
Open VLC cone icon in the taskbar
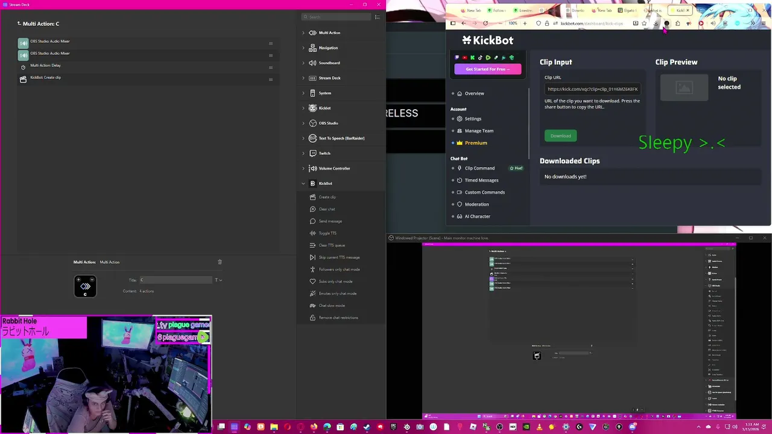coord(540,427)
